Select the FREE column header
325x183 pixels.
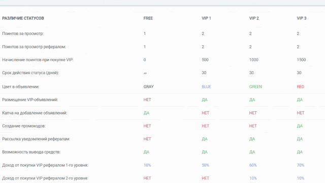coord(148,18)
